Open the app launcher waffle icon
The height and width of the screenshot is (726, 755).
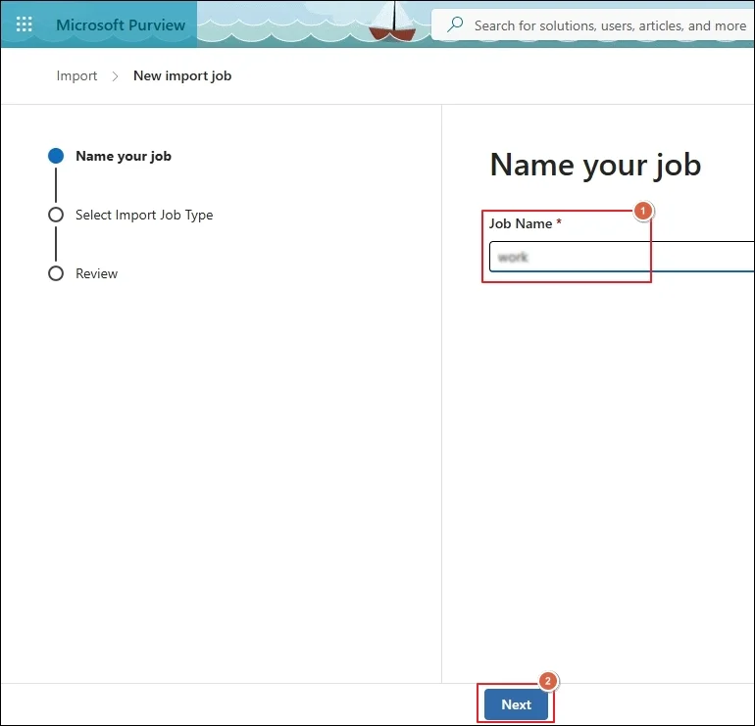coord(25,24)
